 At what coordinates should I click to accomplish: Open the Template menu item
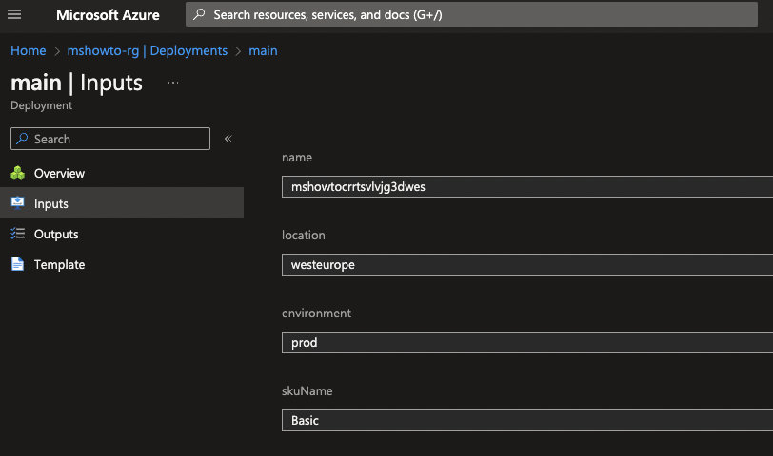coord(122,264)
